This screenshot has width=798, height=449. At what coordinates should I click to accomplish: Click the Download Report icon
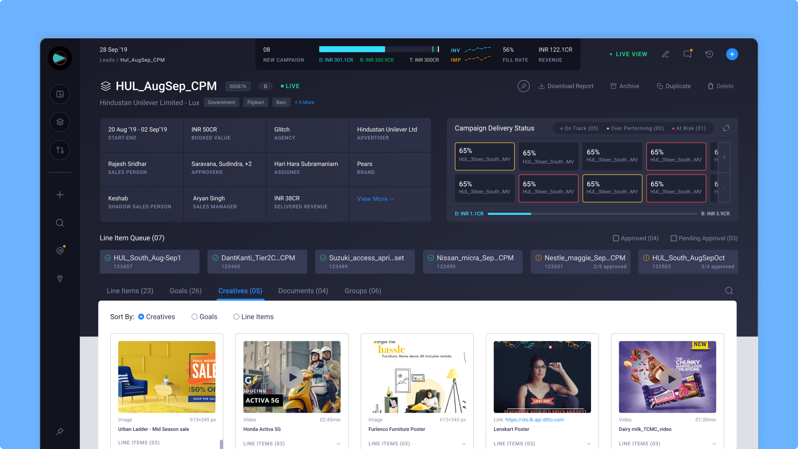click(x=542, y=86)
